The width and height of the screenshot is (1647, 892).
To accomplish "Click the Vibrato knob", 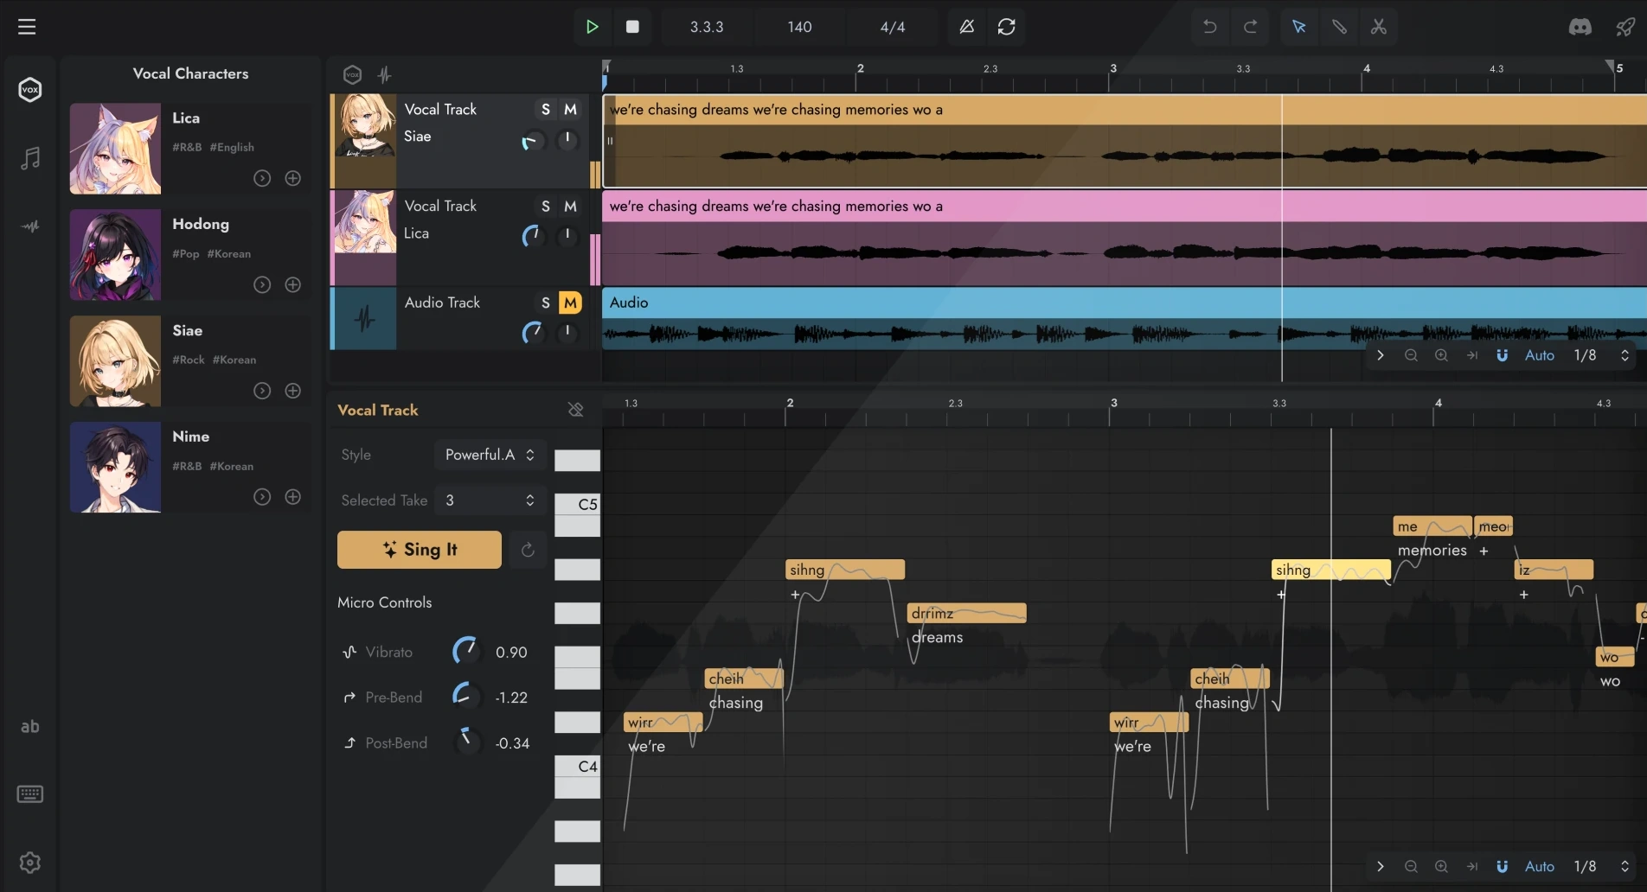I will 465,651.
